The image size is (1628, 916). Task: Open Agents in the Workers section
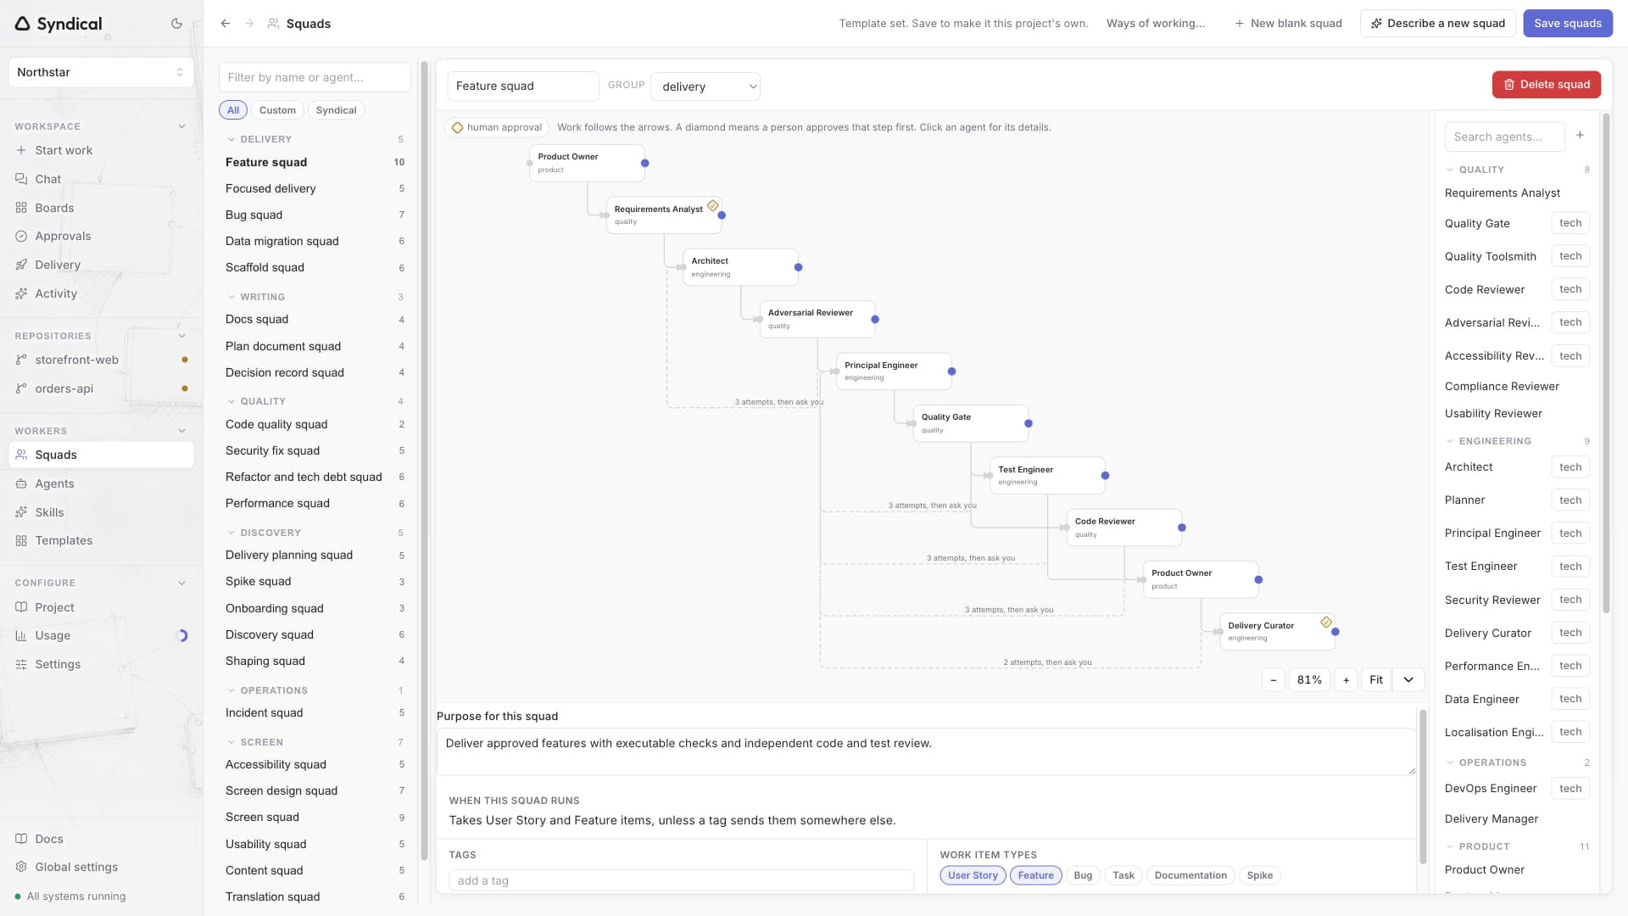[101, 483]
